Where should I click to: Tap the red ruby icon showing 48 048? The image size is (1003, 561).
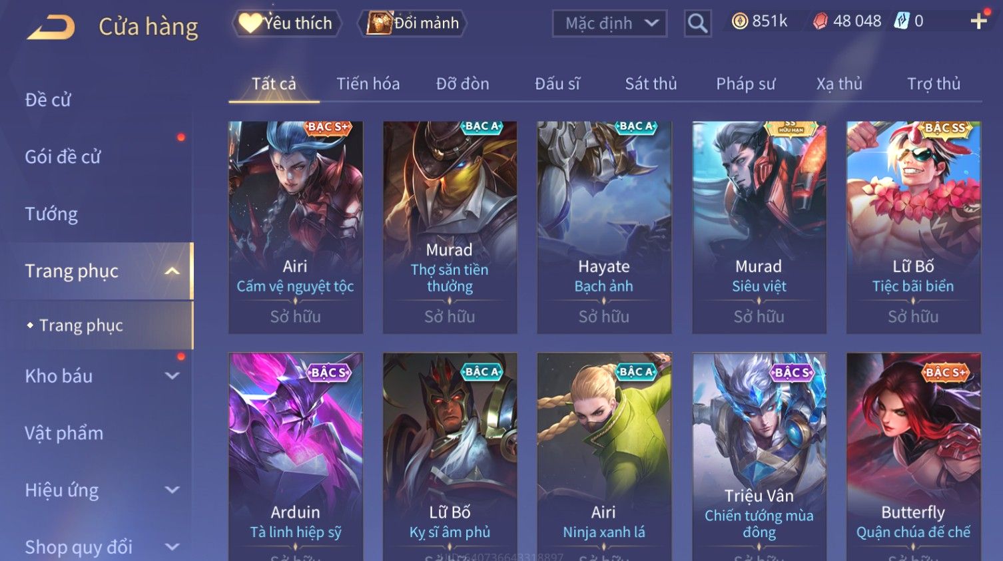coord(820,22)
